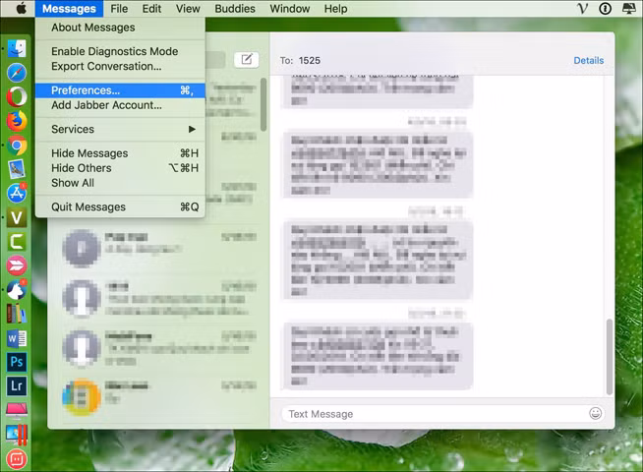This screenshot has width=643, height=472.
Task: Launch Microsoft Word from the Dock
Action: pos(17,338)
